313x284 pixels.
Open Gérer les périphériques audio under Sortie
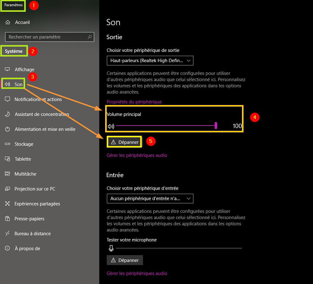pyautogui.click(x=137, y=155)
